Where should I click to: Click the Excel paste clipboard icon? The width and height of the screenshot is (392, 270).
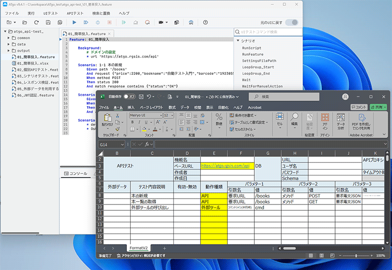tap(108, 118)
